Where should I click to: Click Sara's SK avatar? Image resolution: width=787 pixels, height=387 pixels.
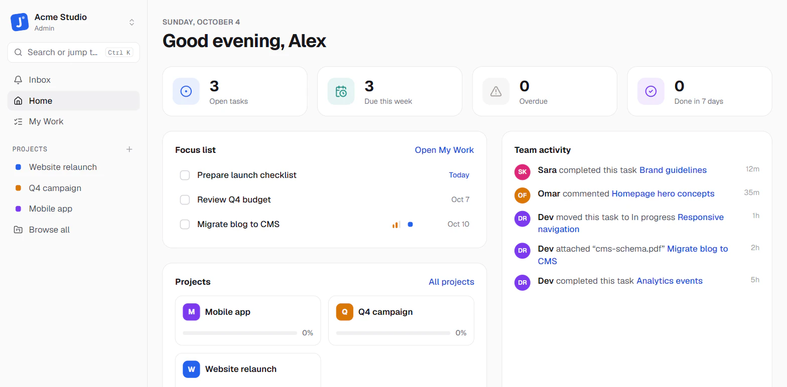click(x=522, y=171)
